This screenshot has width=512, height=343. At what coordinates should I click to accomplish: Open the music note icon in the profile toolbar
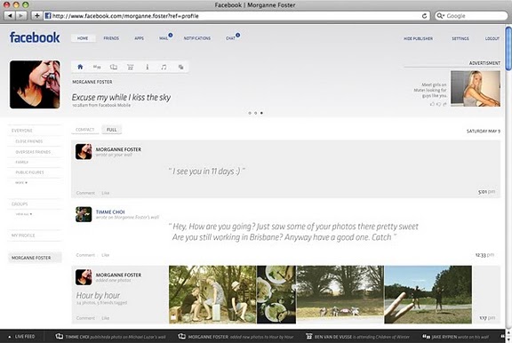(x=164, y=67)
